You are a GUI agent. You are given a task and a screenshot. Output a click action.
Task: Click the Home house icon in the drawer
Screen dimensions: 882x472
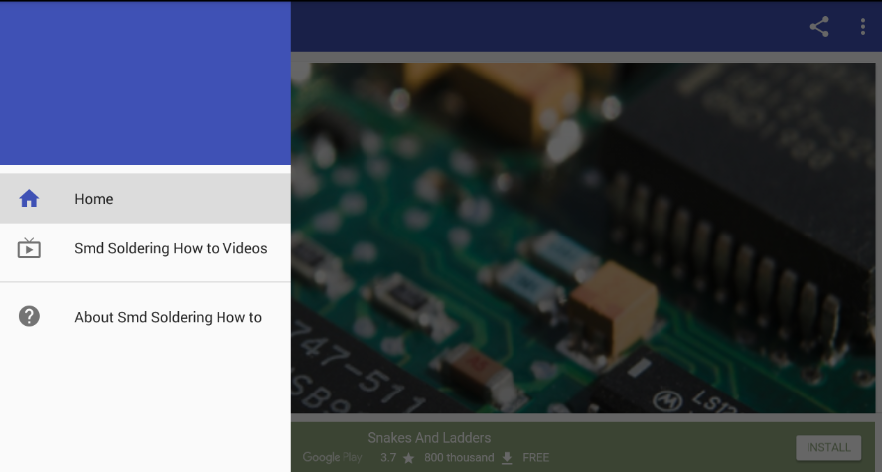(29, 198)
